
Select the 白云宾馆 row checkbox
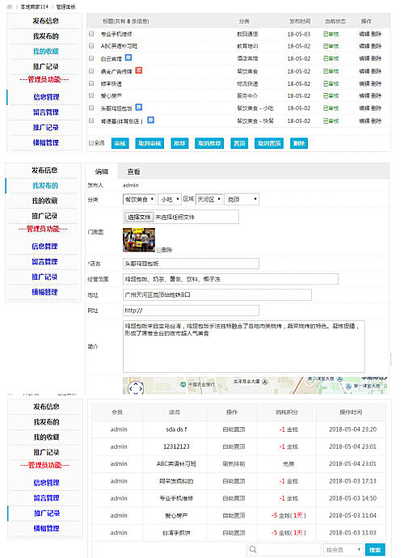click(x=91, y=58)
